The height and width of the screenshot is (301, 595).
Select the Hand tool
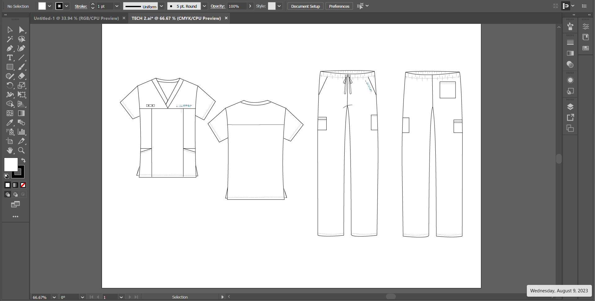(x=10, y=150)
